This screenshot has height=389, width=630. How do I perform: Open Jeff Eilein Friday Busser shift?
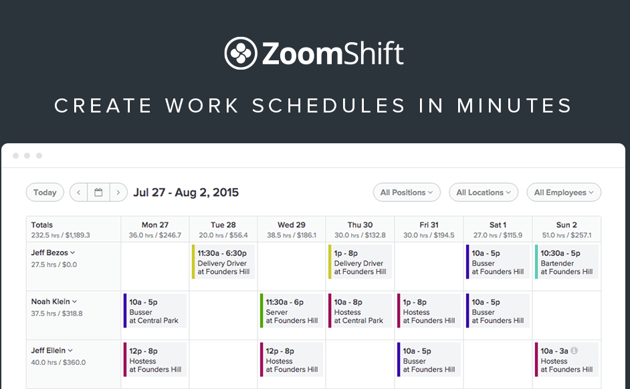pos(429,360)
